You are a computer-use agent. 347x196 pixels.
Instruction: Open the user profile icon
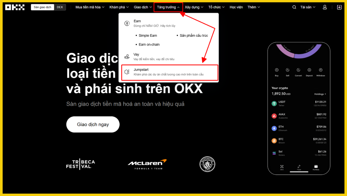point(325,7)
